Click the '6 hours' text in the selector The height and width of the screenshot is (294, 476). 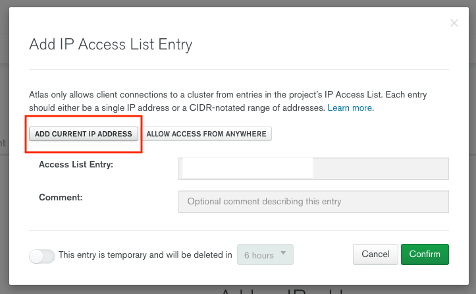[x=257, y=254]
